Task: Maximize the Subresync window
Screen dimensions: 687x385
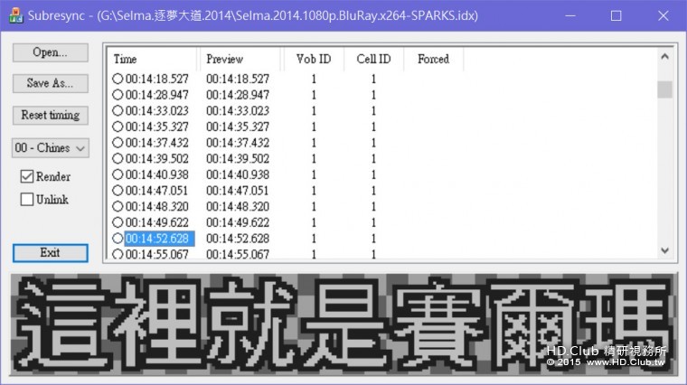Action: click(616, 15)
